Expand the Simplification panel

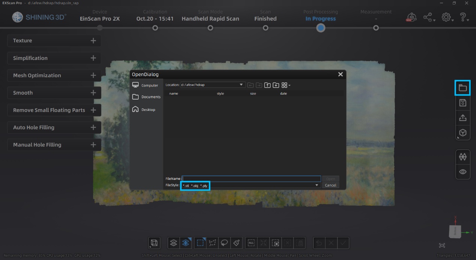(54, 58)
